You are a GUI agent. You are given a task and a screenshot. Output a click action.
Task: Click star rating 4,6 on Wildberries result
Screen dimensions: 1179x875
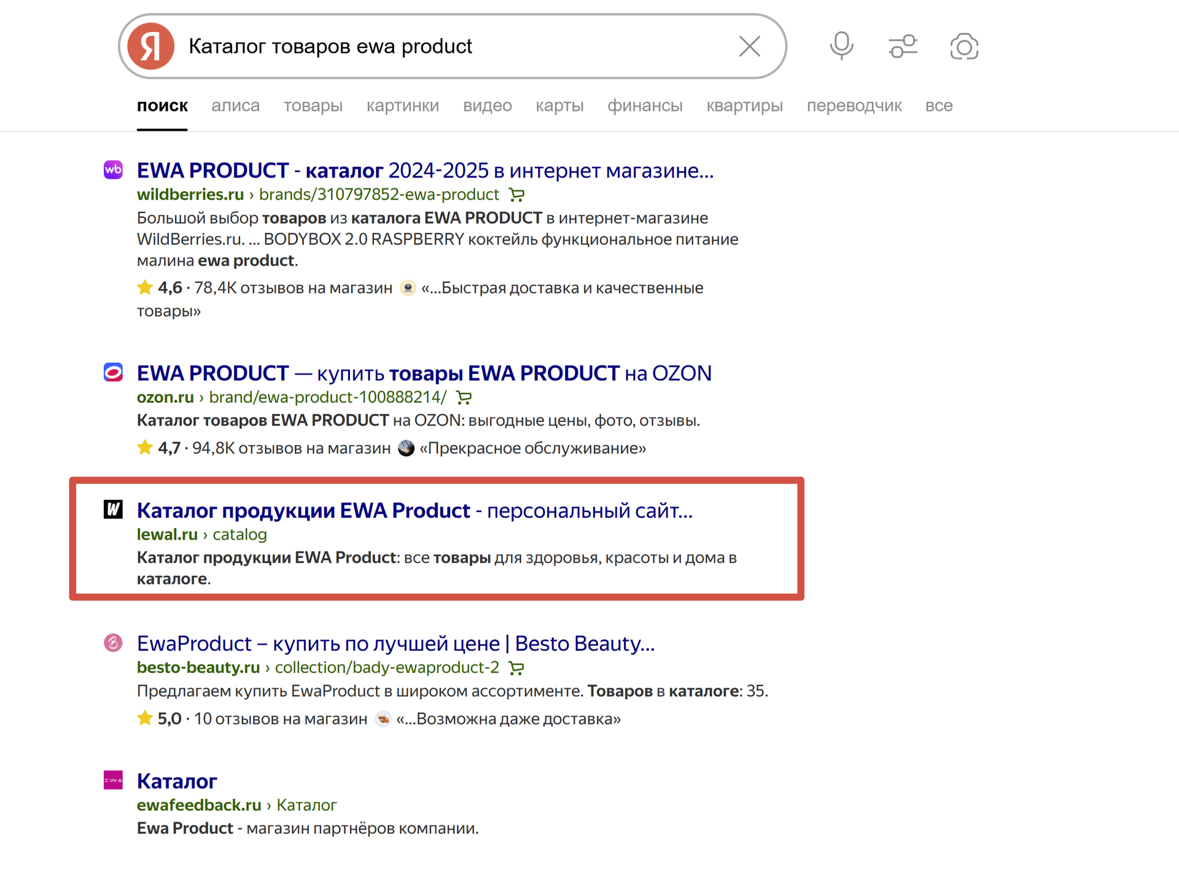160,287
